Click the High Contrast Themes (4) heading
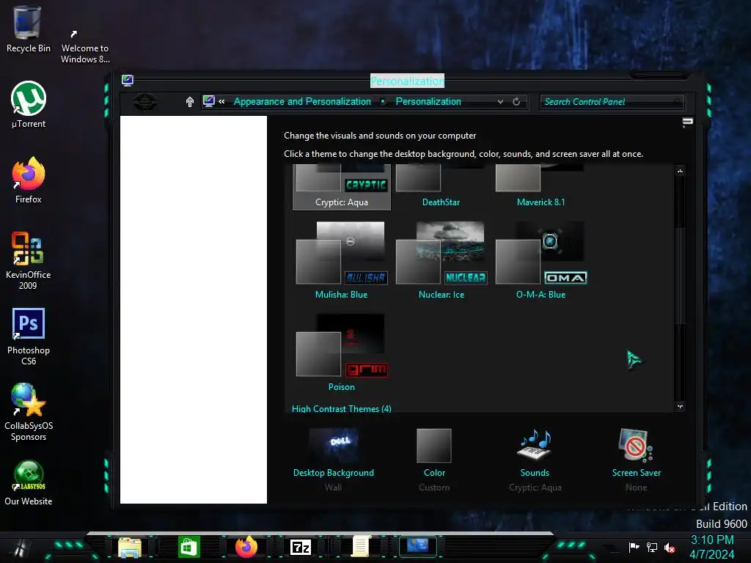 [x=342, y=408]
